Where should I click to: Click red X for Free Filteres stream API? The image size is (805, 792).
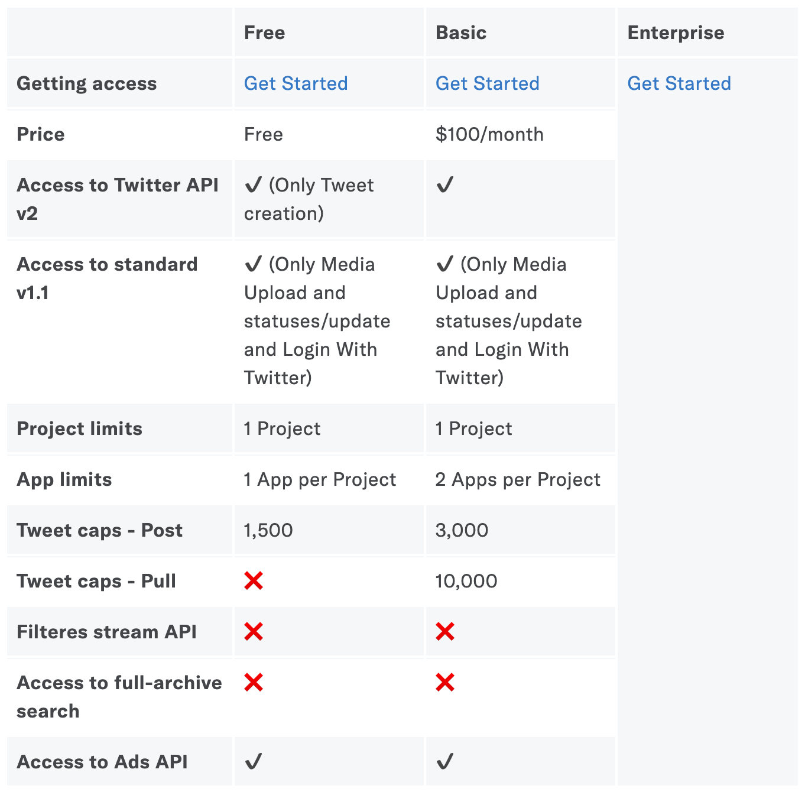254,632
